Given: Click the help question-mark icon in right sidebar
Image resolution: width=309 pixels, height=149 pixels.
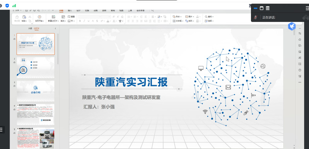Looking at the screenshot, I should pyautogui.click(x=300, y=70).
